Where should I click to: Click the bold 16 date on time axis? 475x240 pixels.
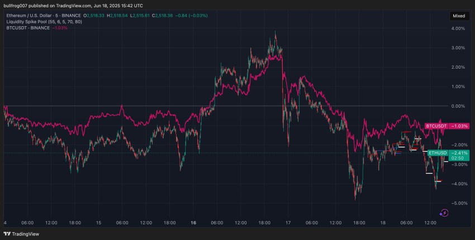(193, 222)
